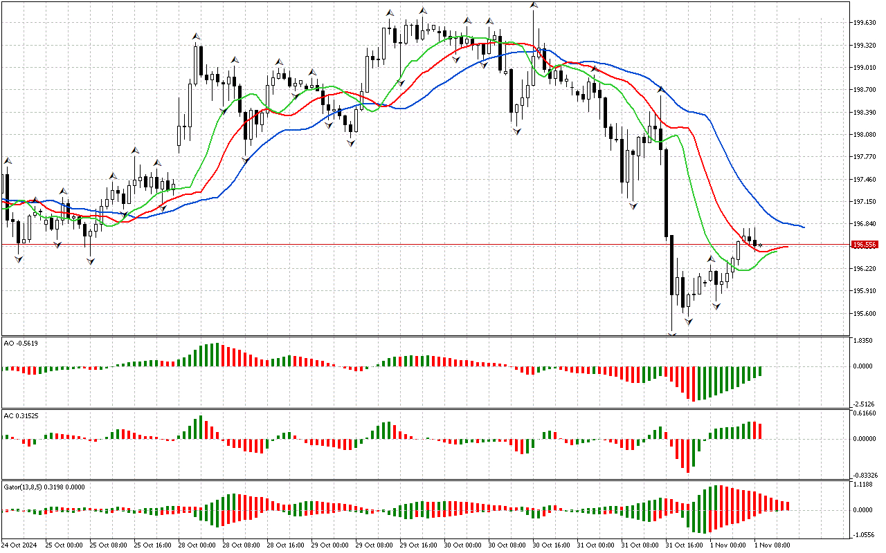This screenshot has width=886, height=553.
Task: Click the -0.83326 value on AC scale
Action: tap(867, 476)
